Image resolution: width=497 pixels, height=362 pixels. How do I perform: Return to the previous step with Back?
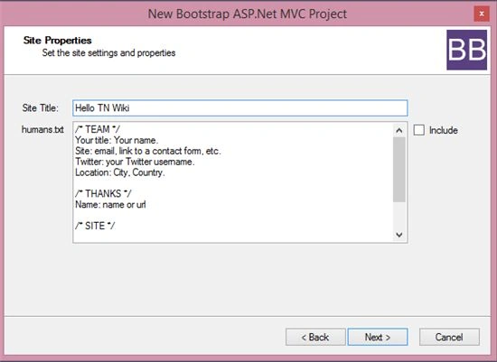click(315, 337)
